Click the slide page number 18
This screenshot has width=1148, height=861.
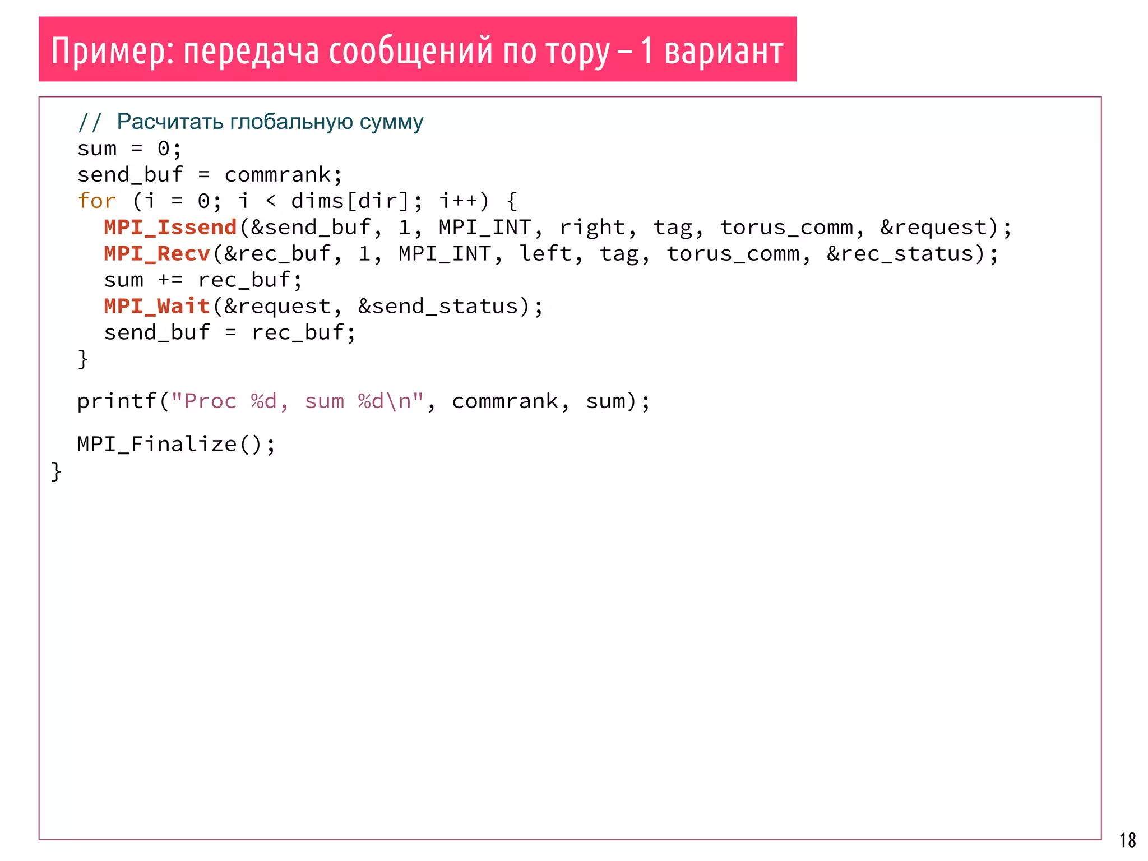1127,840
